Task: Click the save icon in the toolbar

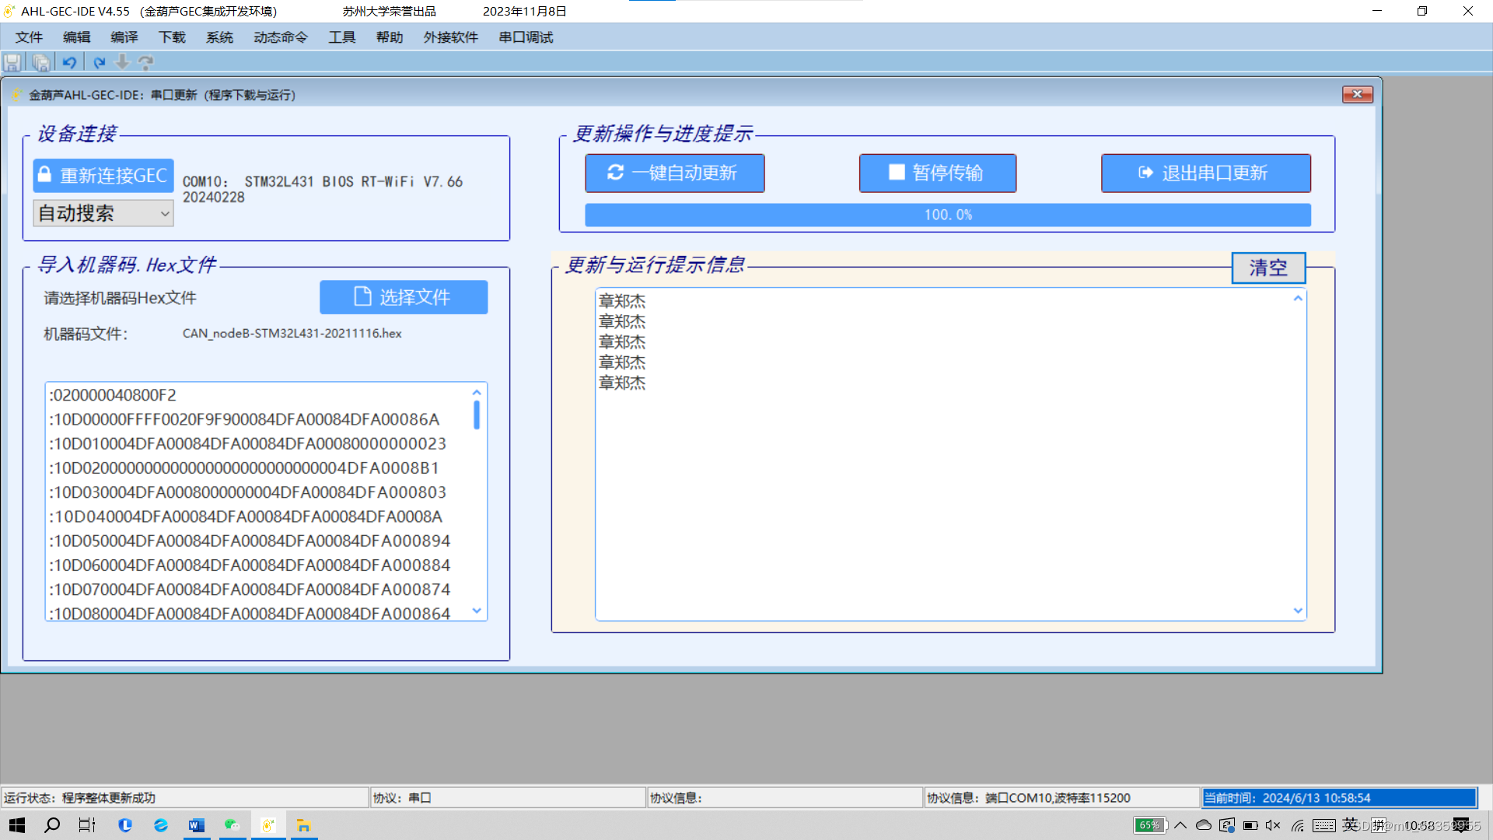Action: point(12,62)
